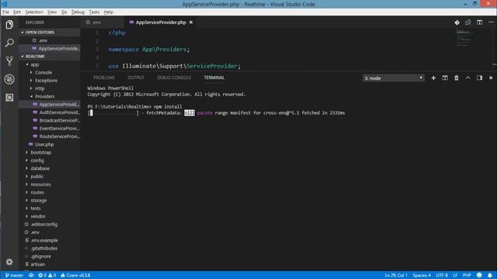Viewport: 497px width, 279px height.
Task: Open the editor More Actions menu
Action: click(491, 22)
